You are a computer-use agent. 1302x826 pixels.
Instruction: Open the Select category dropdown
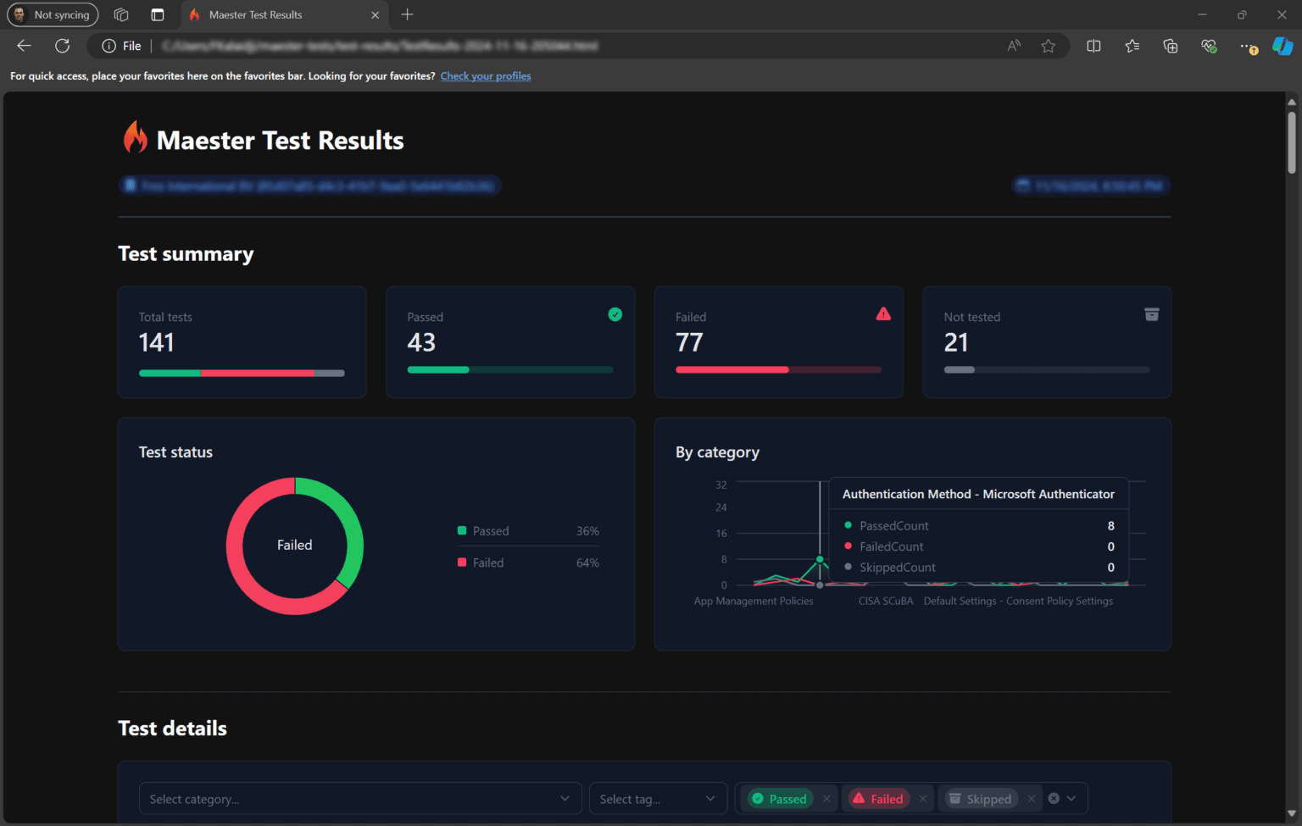(x=360, y=799)
